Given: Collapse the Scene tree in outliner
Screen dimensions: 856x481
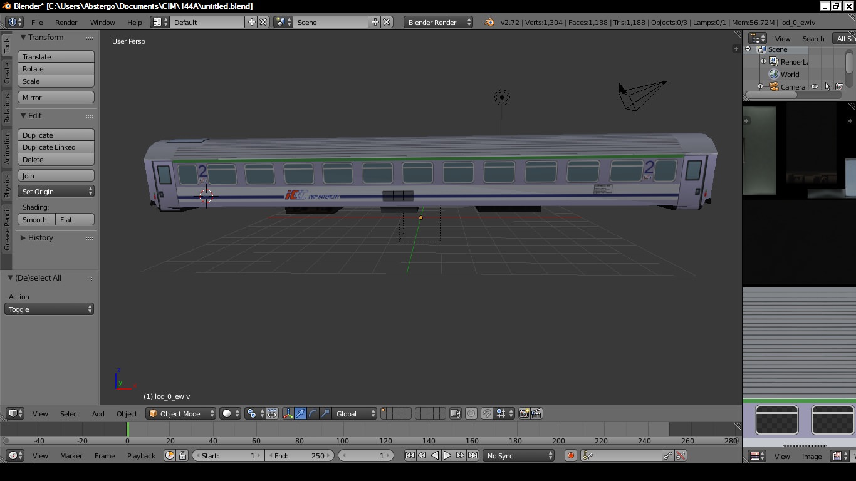Looking at the screenshot, I should 748,49.
